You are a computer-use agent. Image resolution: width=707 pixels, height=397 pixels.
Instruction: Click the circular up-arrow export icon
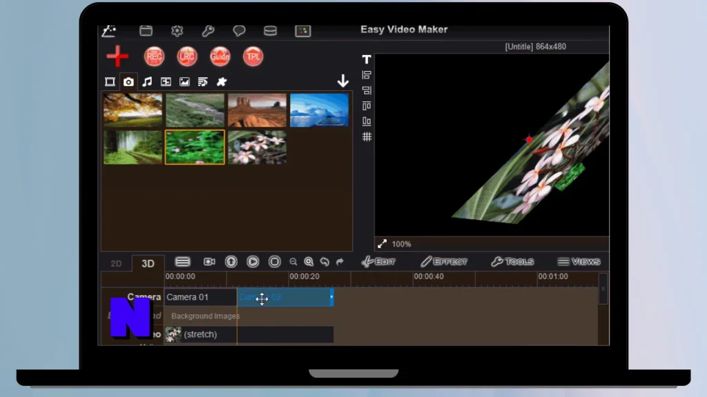[x=231, y=261]
